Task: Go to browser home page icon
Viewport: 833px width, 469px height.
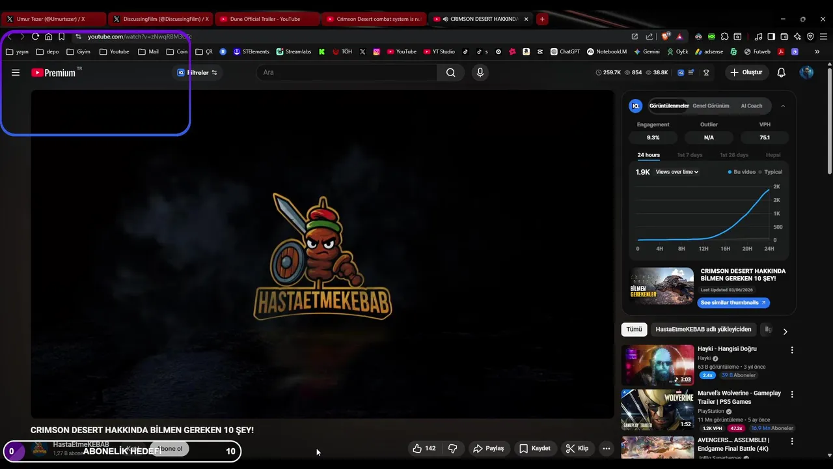Action: click(x=48, y=36)
